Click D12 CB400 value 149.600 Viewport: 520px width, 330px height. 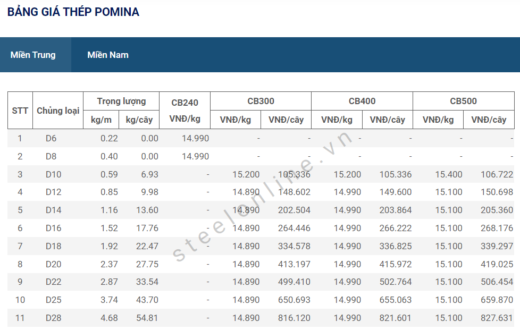(395, 192)
